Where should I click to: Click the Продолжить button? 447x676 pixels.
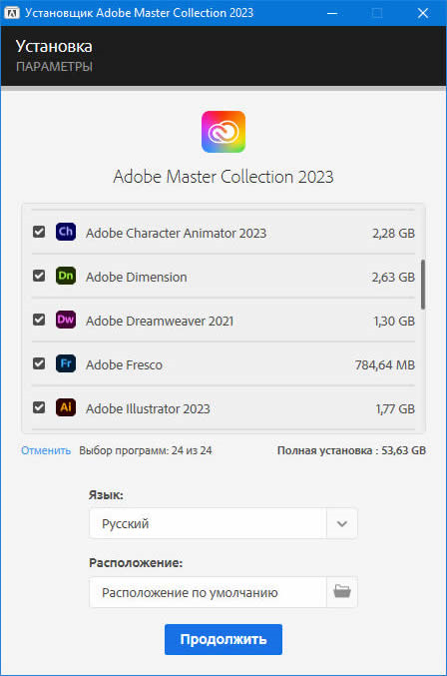point(223,639)
